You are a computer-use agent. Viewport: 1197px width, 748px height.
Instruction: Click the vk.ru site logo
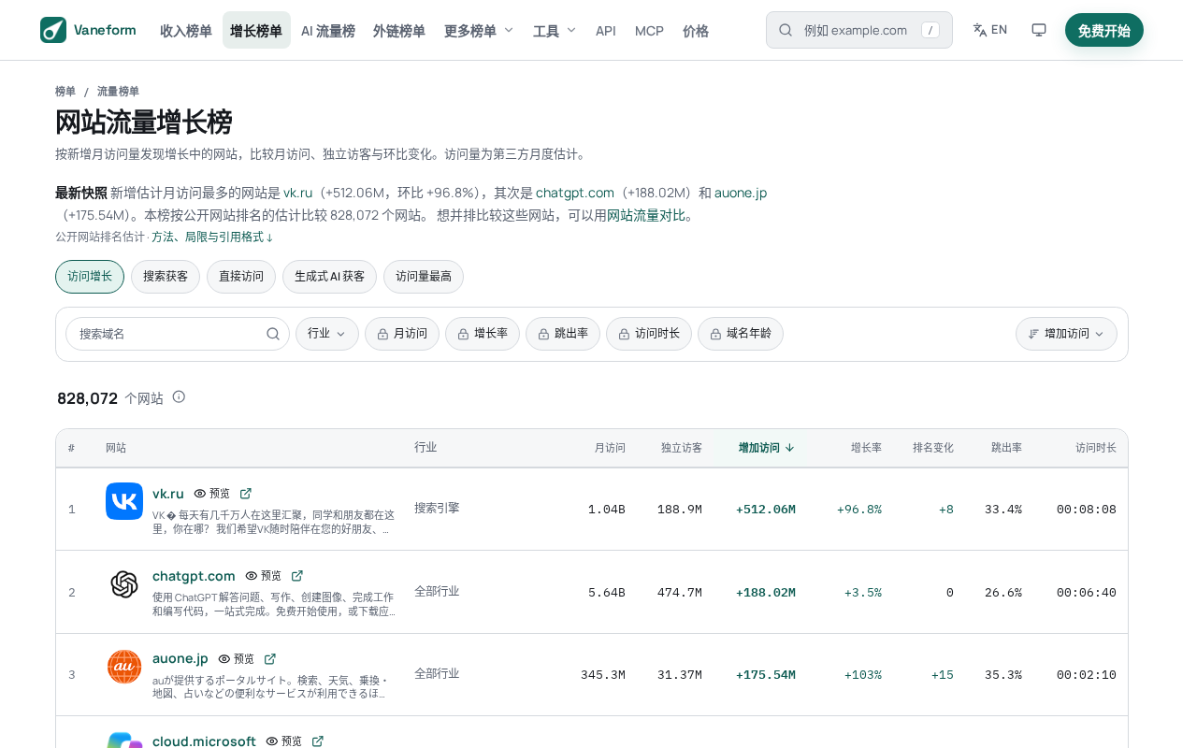(x=124, y=501)
